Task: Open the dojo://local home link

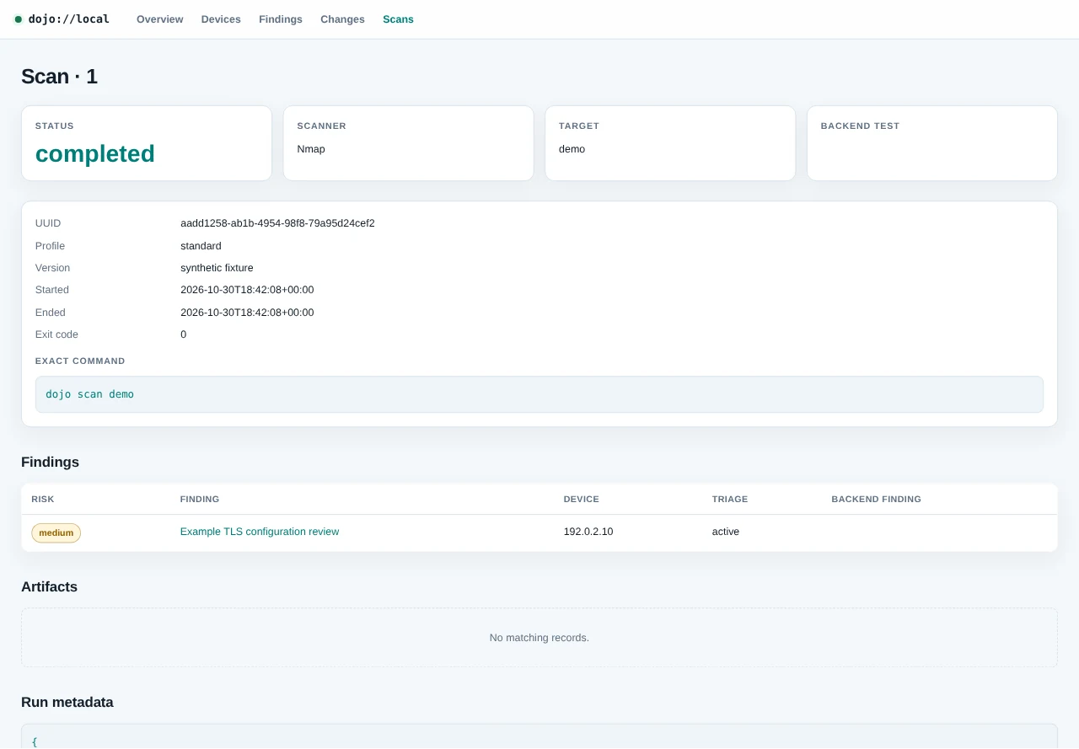Action: pyautogui.click(x=62, y=19)
